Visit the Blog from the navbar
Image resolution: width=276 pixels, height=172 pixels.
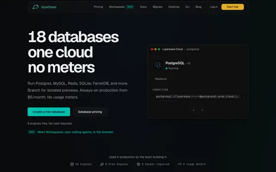coord(198,7)
